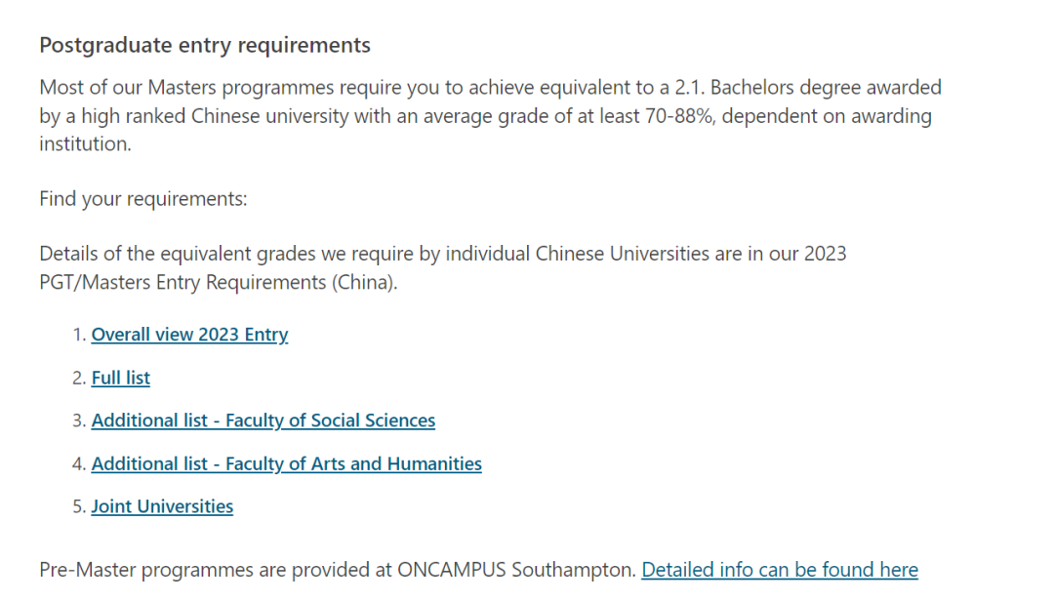Open the Joint Universities link
Viewport: 1054px width, 602px height.
point(162,506)
